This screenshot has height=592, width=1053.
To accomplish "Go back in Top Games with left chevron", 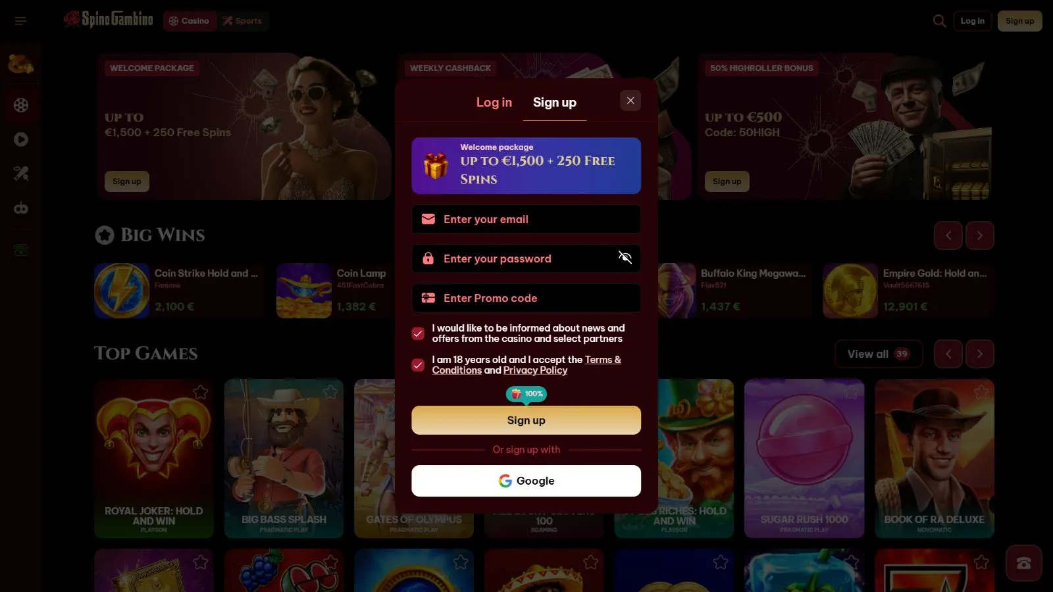I will (948, 354).
